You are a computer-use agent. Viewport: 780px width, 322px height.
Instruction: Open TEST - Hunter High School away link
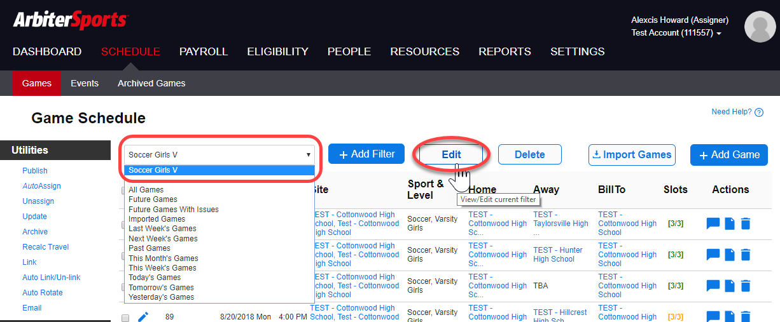click(558, 255)
